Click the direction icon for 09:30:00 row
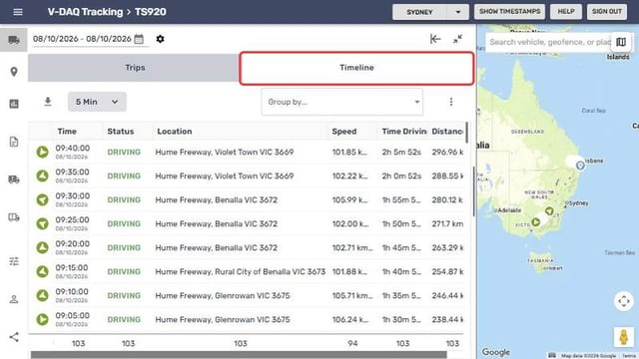 [x=42, y=199]
